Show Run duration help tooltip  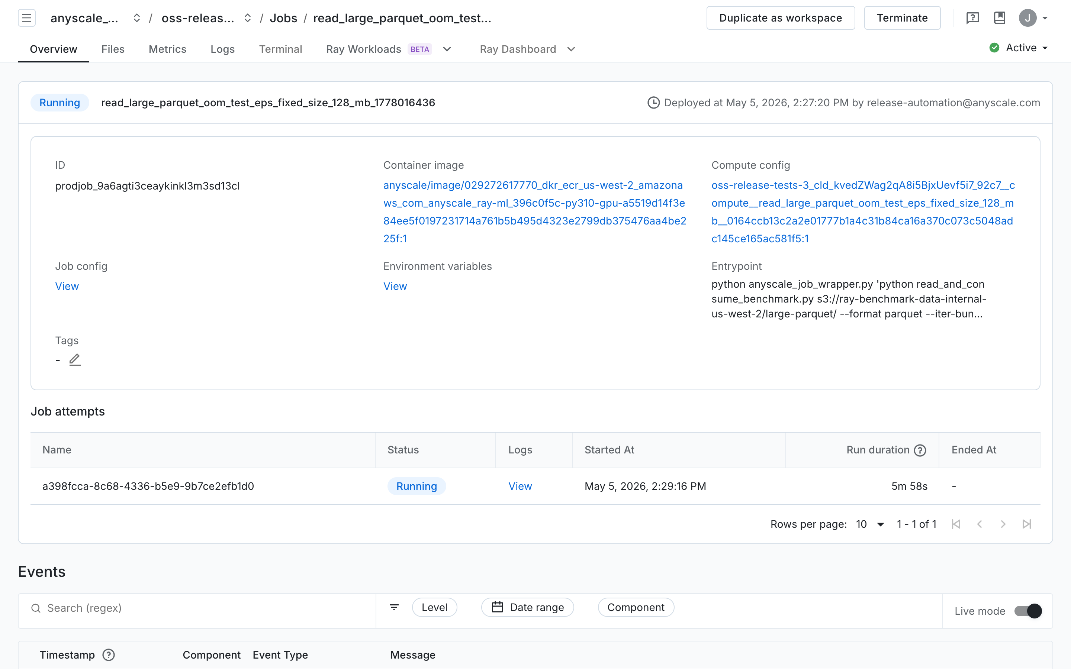pos(920,450)
